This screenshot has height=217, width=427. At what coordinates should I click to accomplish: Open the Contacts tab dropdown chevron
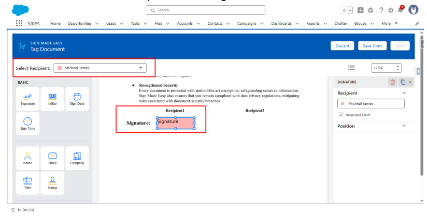[228, 24]
